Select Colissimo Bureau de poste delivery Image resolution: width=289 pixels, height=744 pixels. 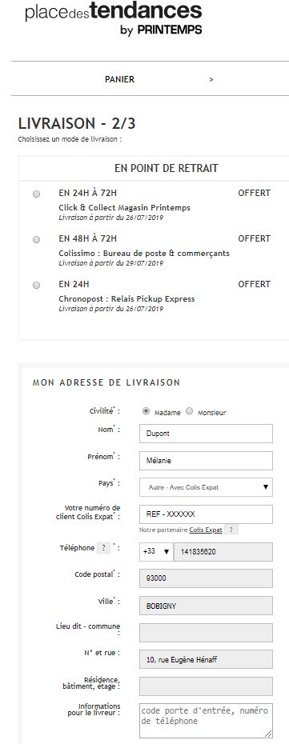(x=37, y=240)
